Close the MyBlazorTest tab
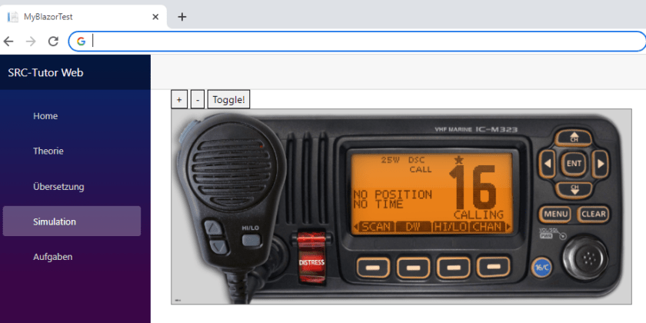The height and width of the screenshot is (323, 646). pyautogui.click(x=155, y=17)
